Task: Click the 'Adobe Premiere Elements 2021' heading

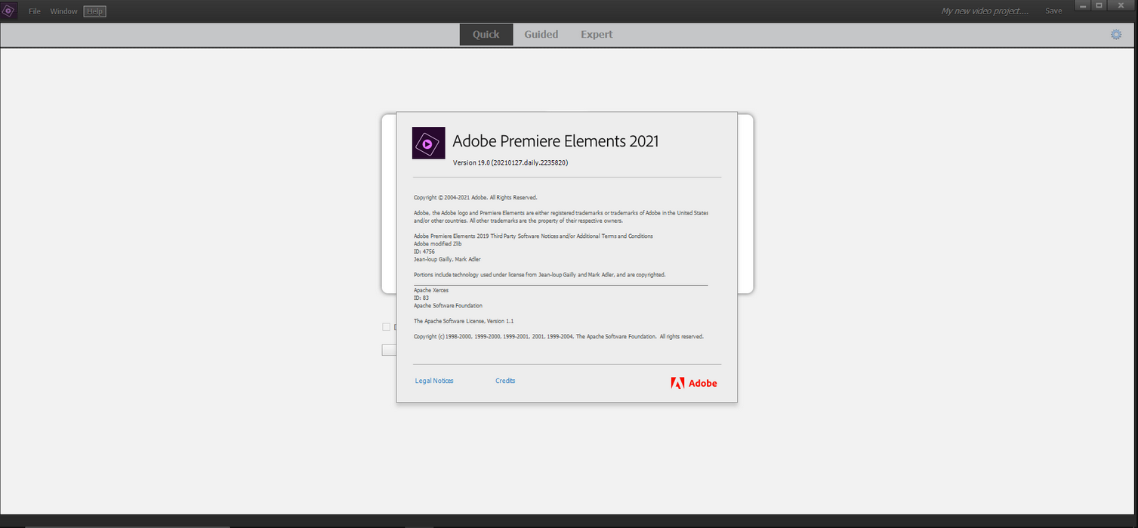Action: (556, 141)
